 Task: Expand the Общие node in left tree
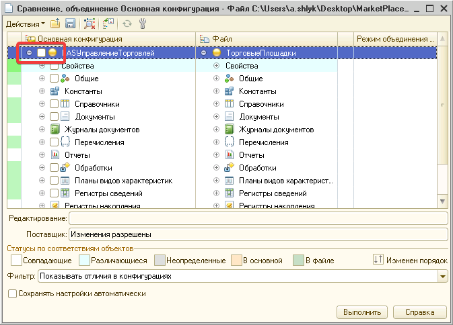click(42, 79)
